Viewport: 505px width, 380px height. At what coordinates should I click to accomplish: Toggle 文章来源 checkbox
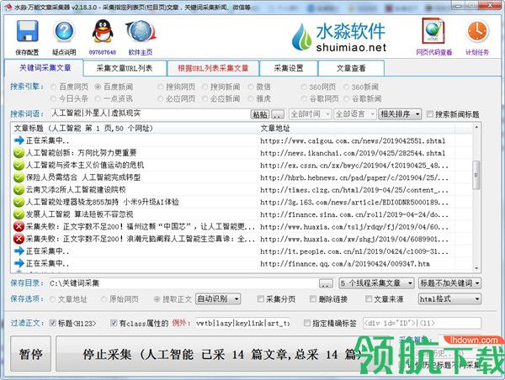point(369,299)
